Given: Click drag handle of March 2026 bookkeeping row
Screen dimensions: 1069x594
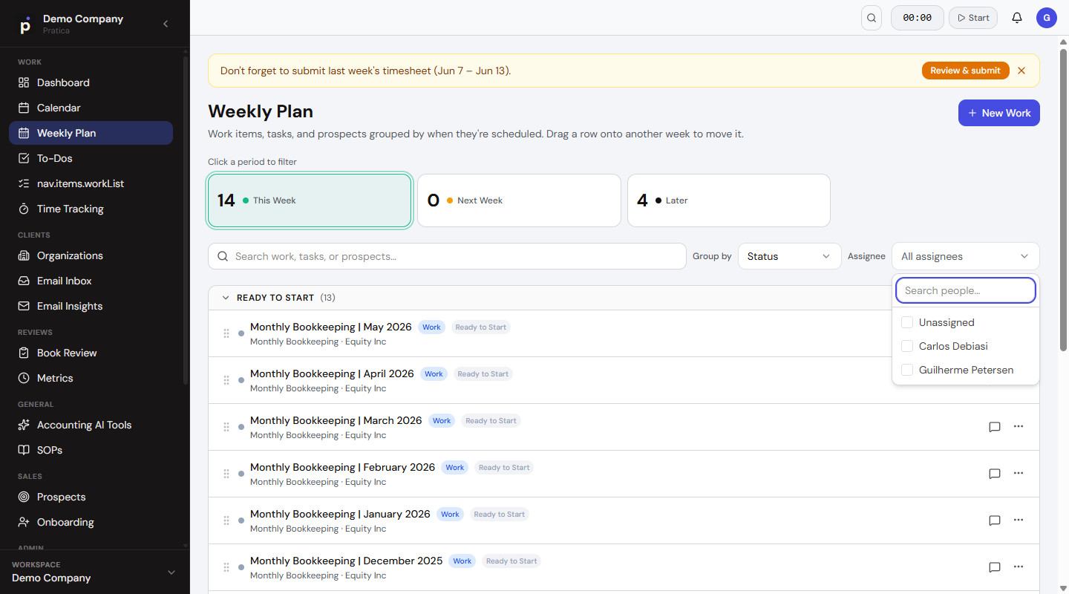Looking at the screenshot, I should coord(226,427).
